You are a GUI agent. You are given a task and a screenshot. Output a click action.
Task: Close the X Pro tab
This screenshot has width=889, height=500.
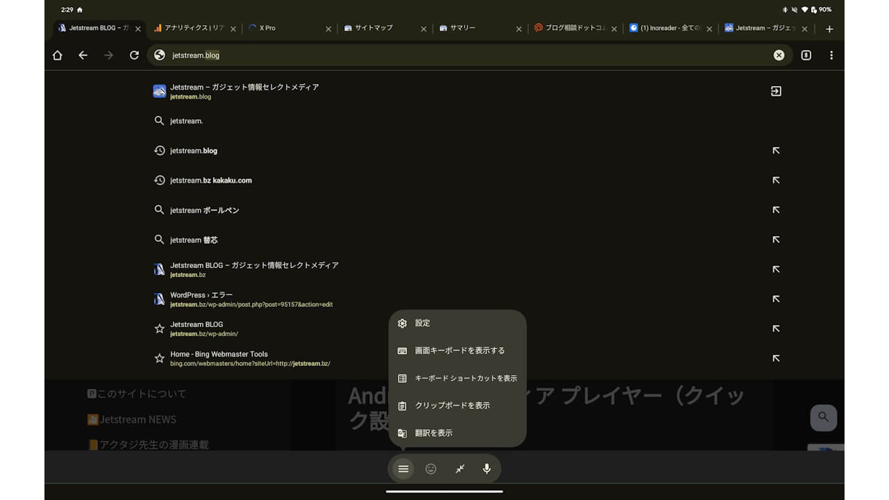tap(329, 29)
